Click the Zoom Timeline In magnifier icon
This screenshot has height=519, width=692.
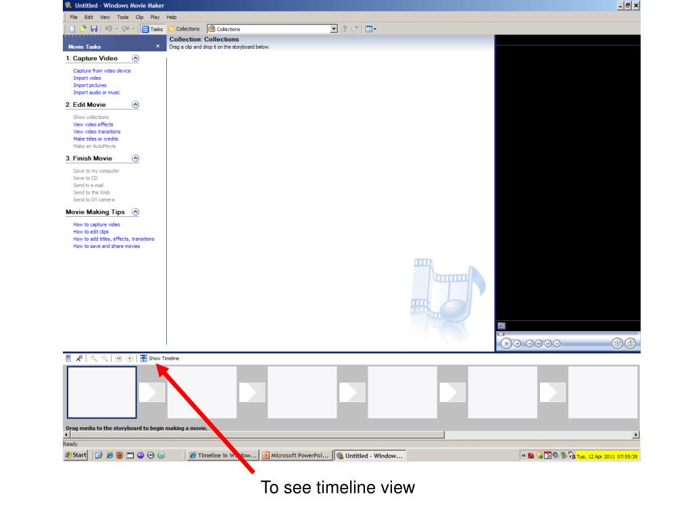[x=93, y=358]
